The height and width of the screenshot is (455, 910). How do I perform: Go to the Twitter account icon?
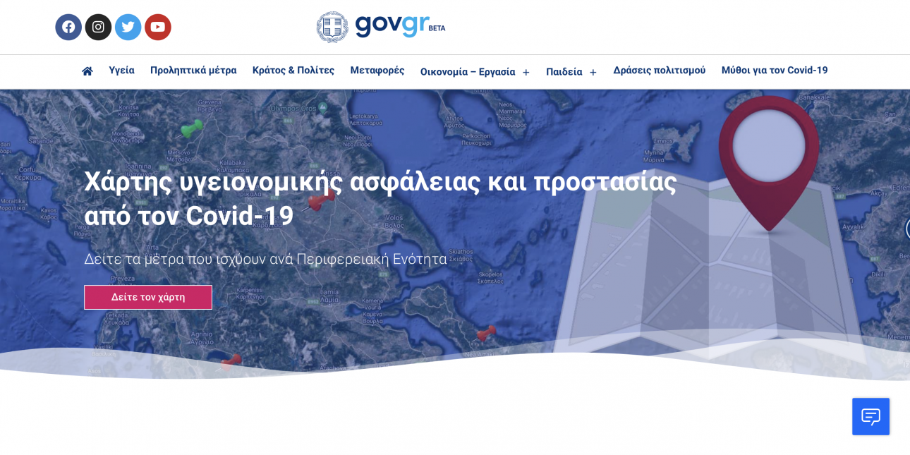pos(128,27)
